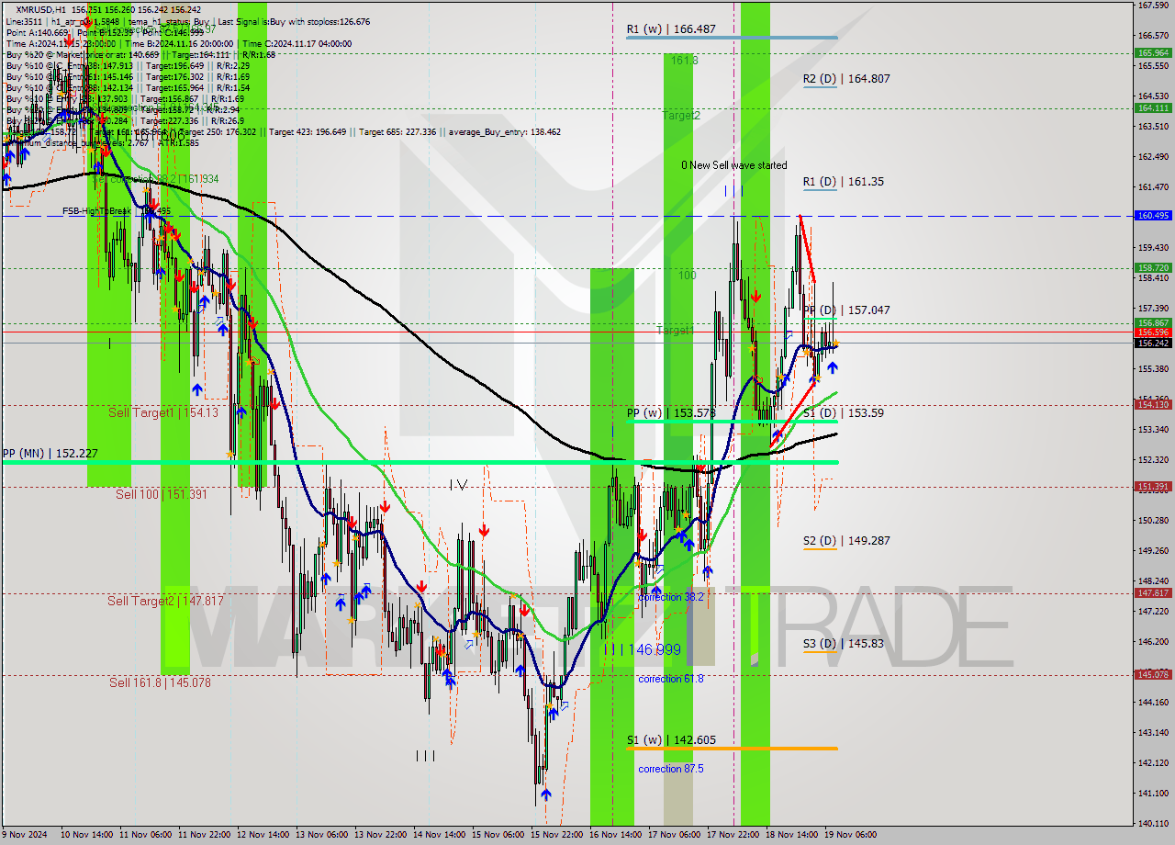Select the S1 (D) | 153.59 support label

[844, 413]
